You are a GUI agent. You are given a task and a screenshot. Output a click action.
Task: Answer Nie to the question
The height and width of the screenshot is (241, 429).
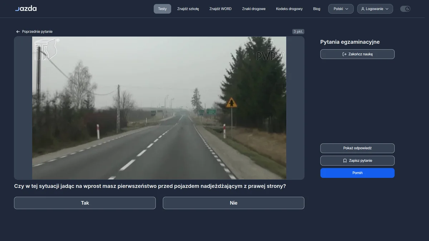(x=233, y=203)
